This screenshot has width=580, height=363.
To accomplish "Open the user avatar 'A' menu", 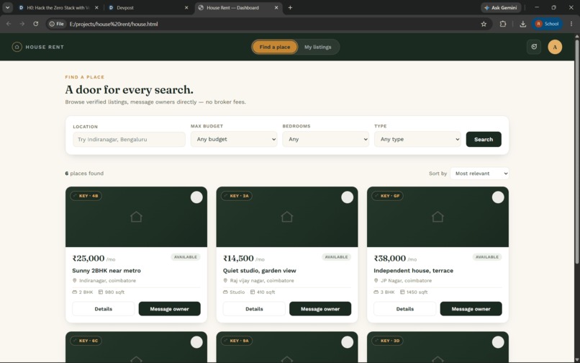I will 555,47.
